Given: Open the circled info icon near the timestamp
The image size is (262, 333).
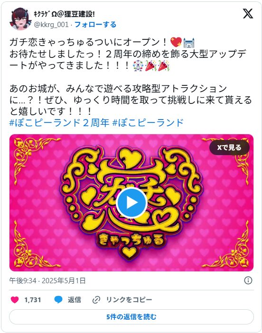Looking at the screenshot, I should [x=248, y=280].
